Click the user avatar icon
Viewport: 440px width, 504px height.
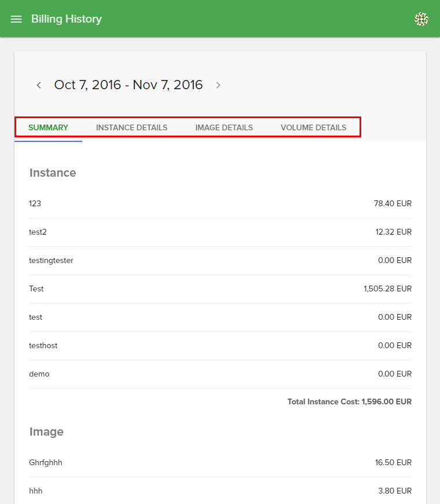tap(421, 19)
